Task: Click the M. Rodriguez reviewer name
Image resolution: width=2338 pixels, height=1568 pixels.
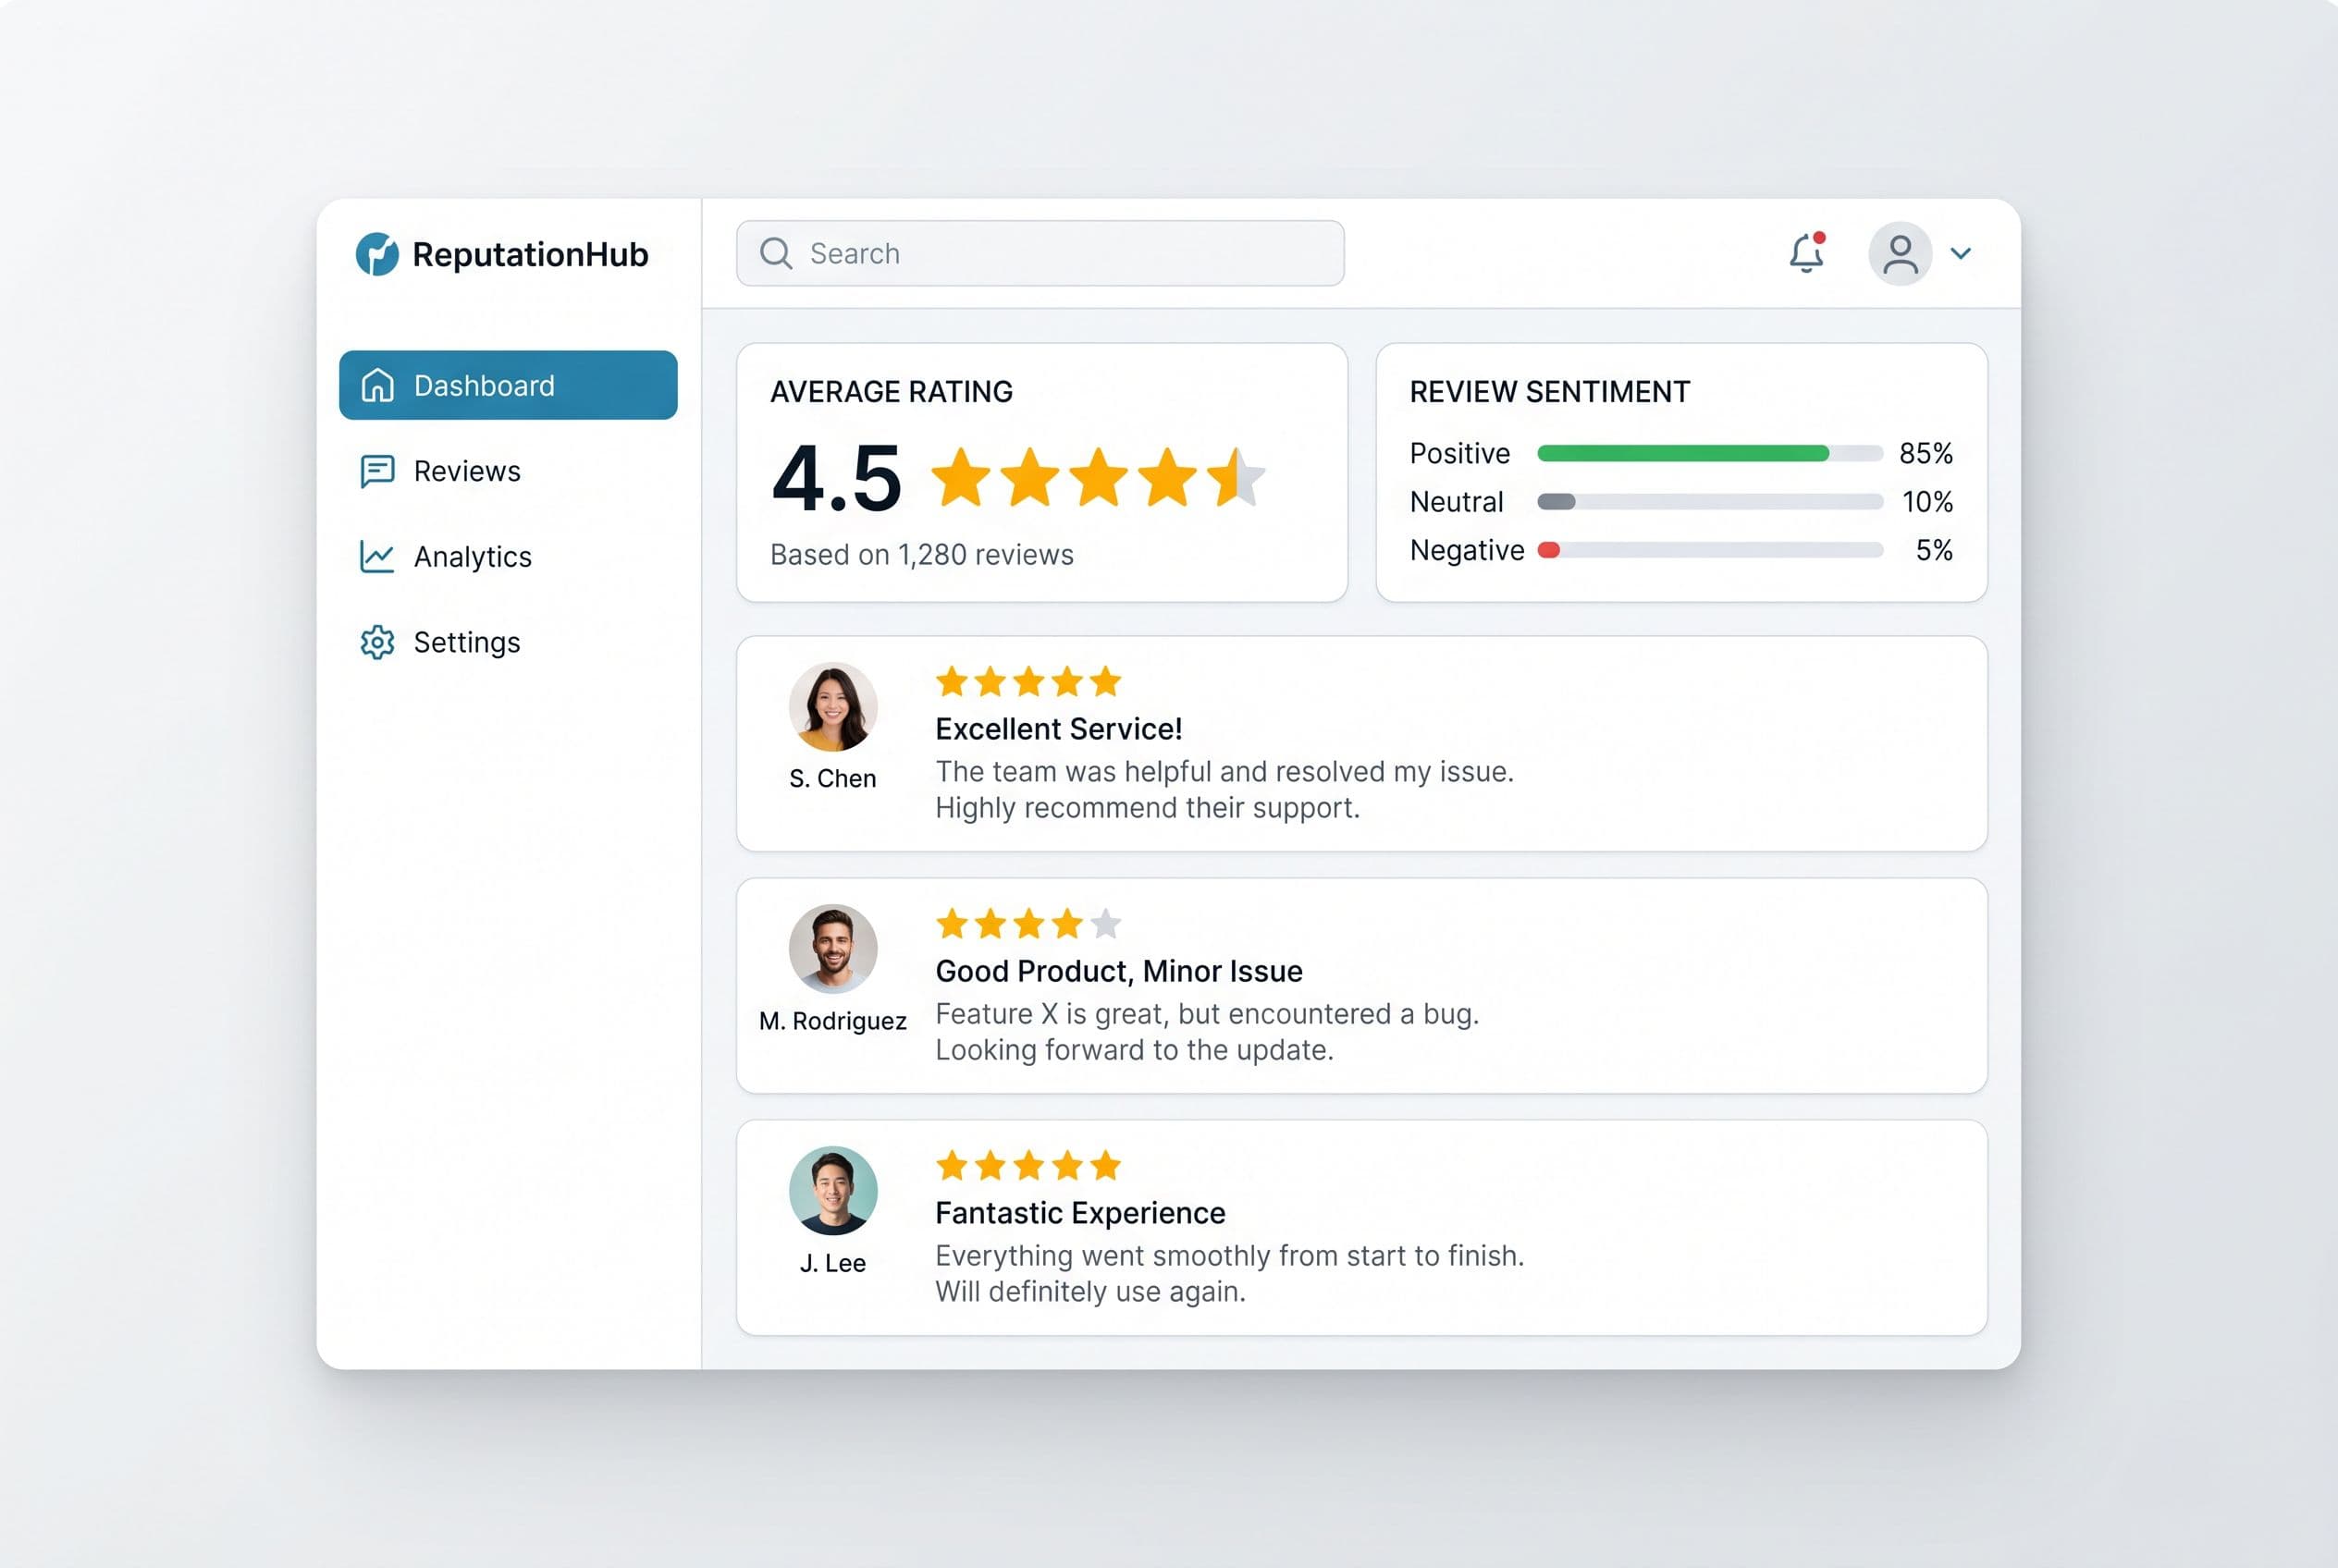Action: click(x=832, y=1021)
